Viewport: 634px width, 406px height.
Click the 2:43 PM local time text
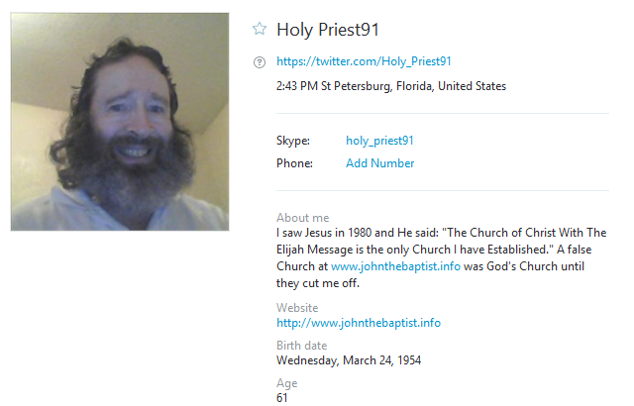[294, 86]
